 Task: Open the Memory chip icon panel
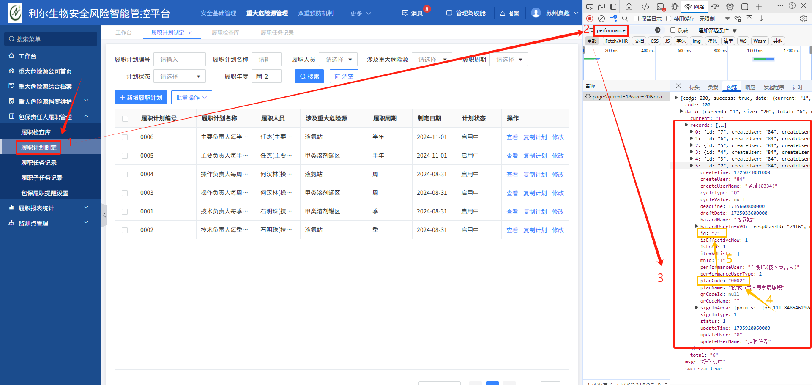[730, 7]
